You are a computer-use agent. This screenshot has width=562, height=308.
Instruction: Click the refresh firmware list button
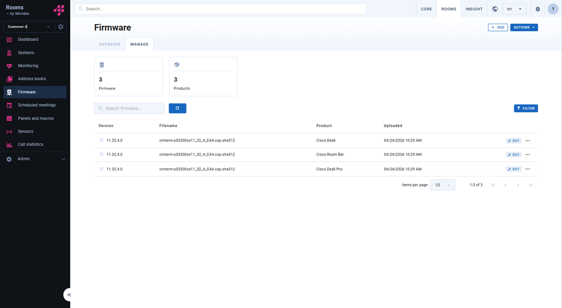pyautogui.click(x=177, y=109)
